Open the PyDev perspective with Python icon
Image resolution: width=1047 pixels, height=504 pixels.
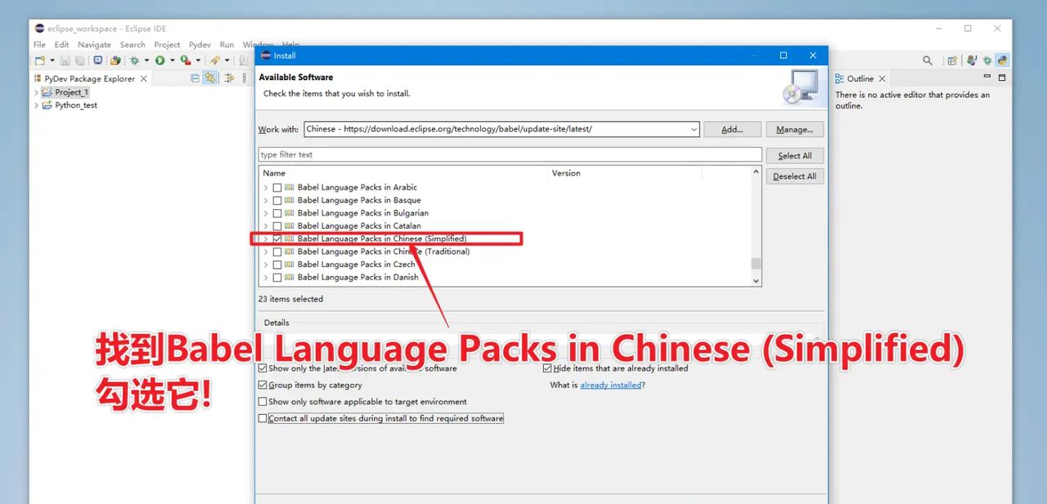pos(1002,60)
